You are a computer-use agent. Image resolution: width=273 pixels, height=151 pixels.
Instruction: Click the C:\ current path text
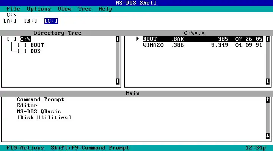(x=12, y=15)
